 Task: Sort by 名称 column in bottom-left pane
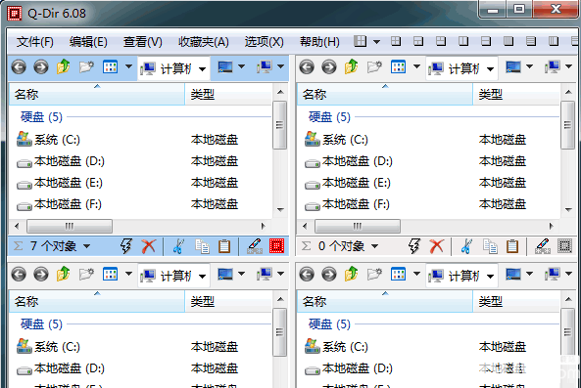pos(97,302)
